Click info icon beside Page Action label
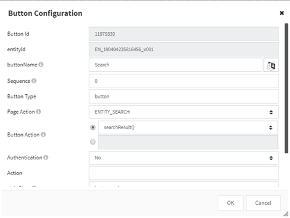The width and height of the screenshot is (290, 218). [x=39, y=112]
